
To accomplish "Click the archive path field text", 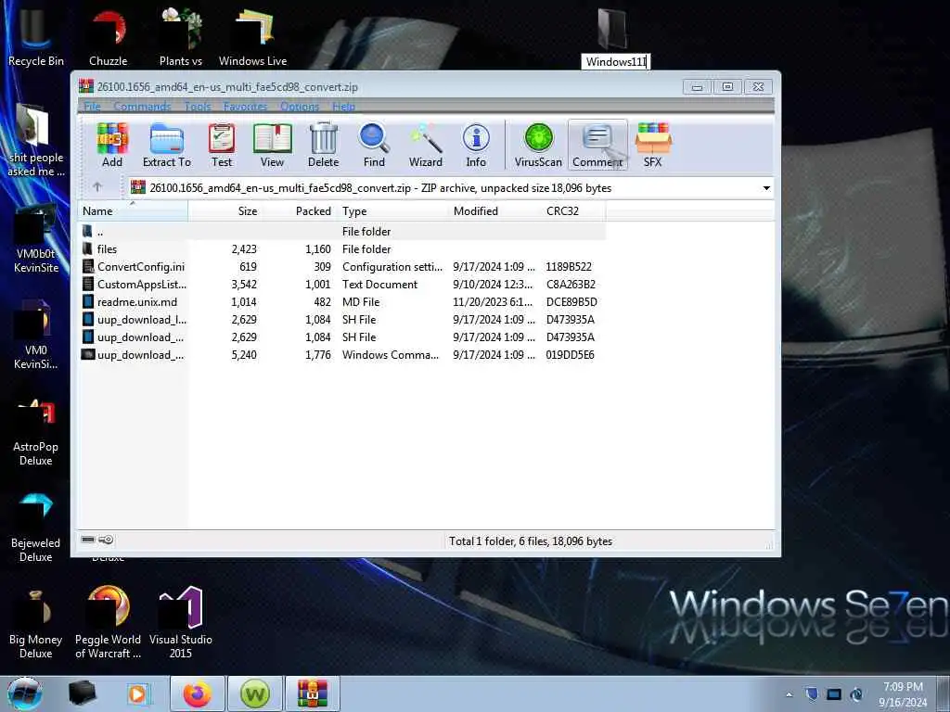I will 380,187.
